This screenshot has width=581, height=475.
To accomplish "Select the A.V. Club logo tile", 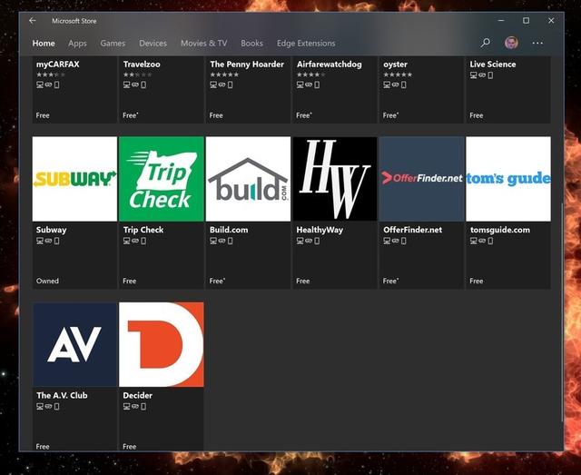I will click(74, 344).
